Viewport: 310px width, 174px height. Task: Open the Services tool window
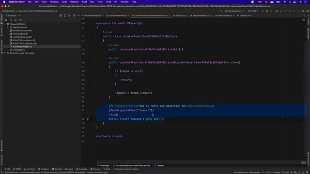point(95,169)
